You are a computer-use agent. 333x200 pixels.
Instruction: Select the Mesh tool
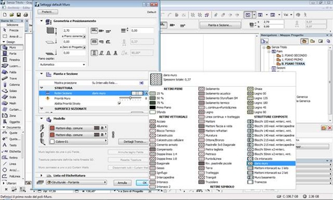coord(12,103)
